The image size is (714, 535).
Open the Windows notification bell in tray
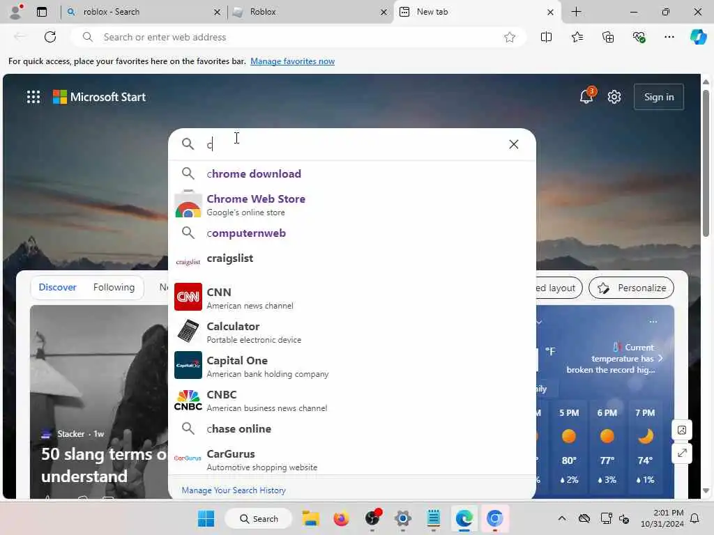pos(695,518)
